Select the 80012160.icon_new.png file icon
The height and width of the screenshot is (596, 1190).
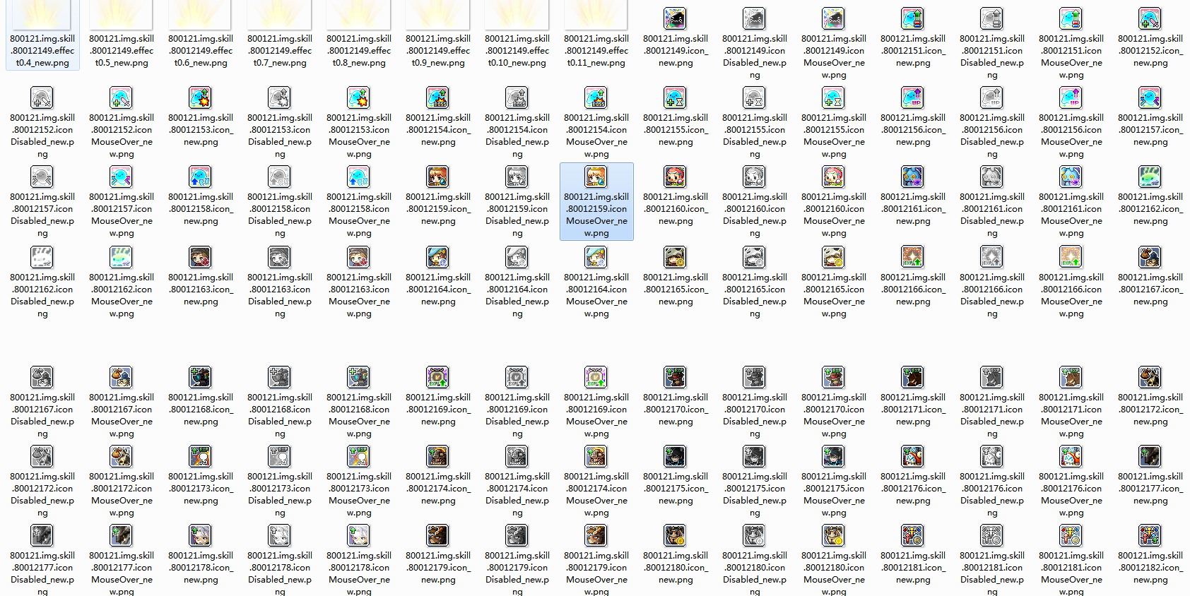676,177
